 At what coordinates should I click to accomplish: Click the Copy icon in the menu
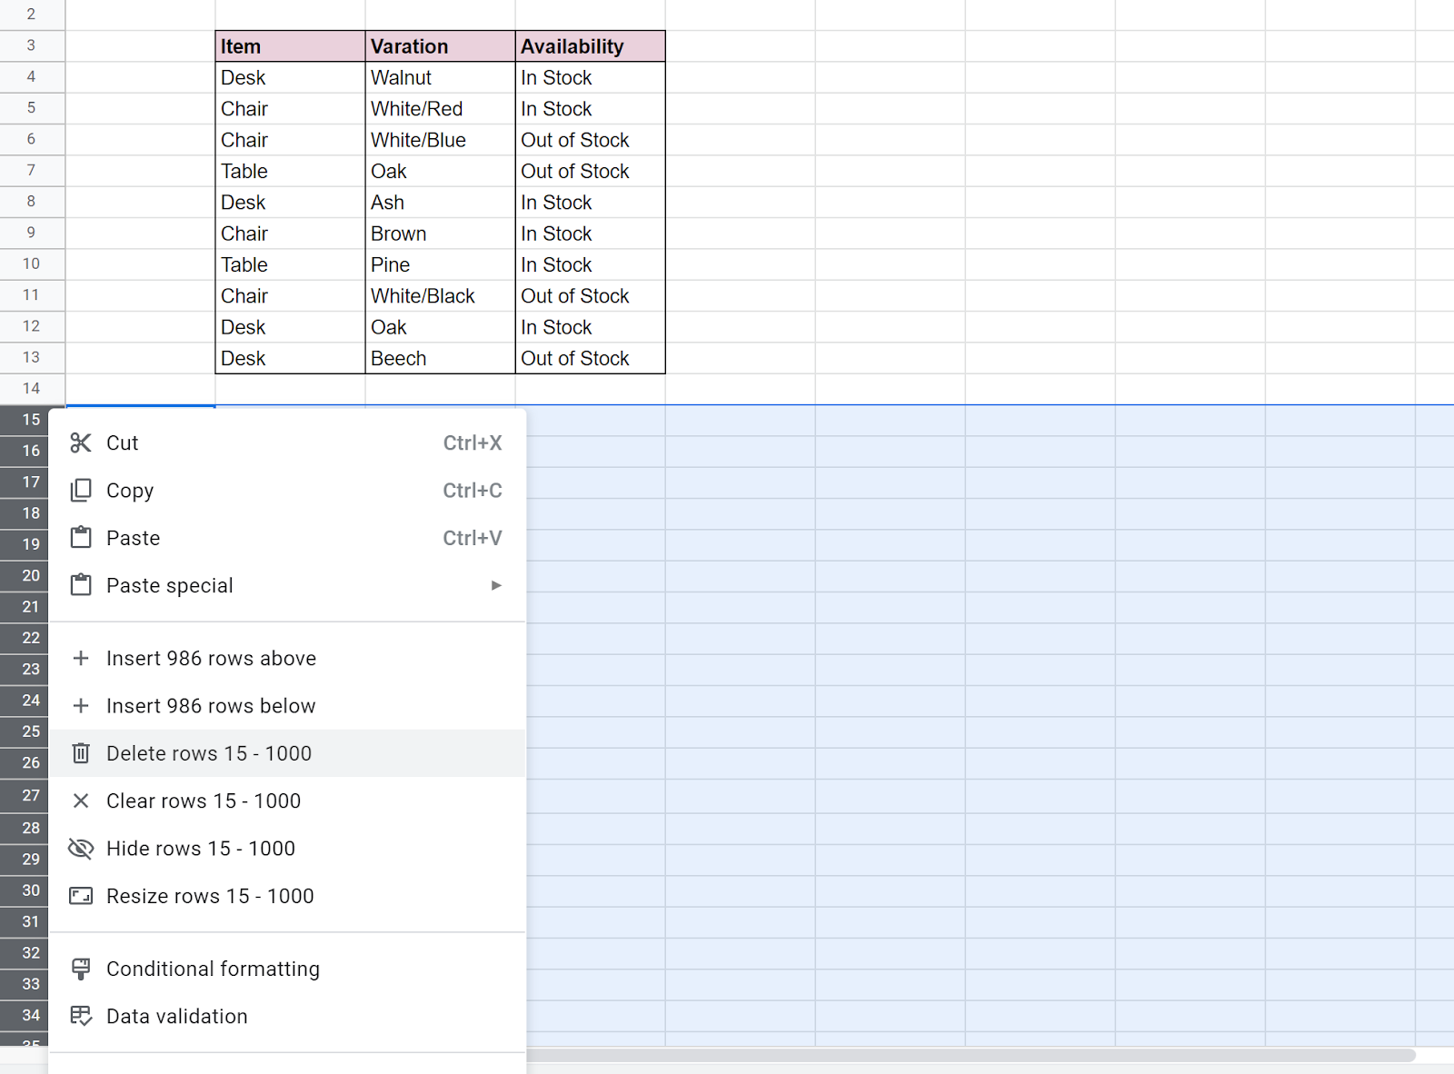point(81,490)
